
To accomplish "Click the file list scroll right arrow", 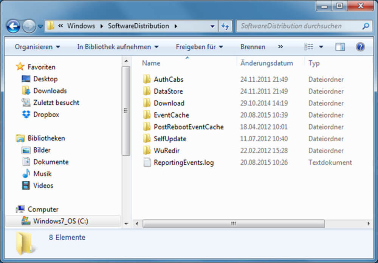I will pos(368,223).
